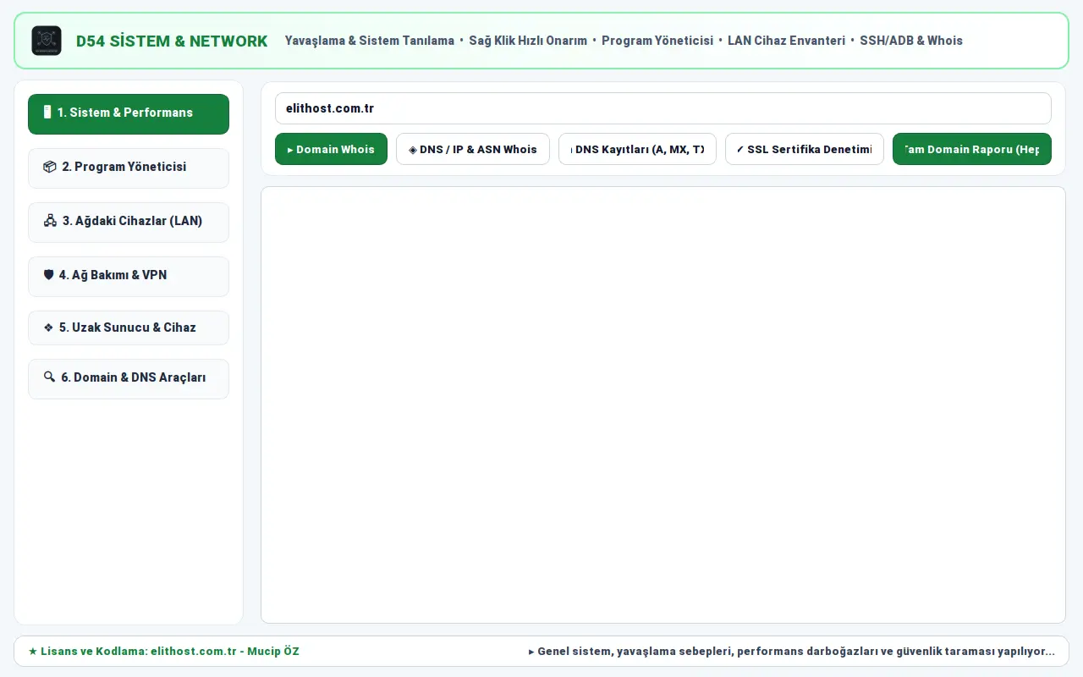Click the empty results output area
This screenshot has height=677, width=1083.
pos(663,405)
